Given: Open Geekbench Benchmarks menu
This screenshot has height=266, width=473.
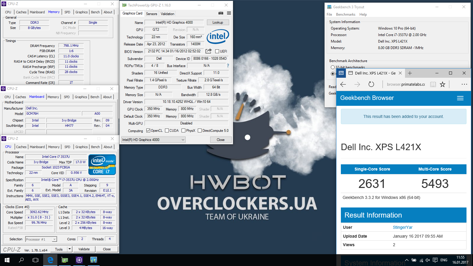Looking at the screenshot, I should pos(346,14).
